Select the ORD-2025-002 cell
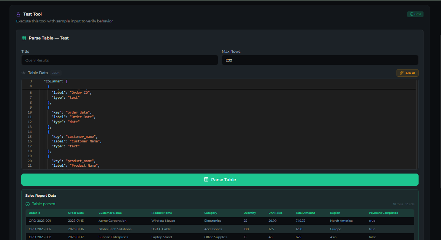Image resolution: width=441 pixels, height=240 pixels. tap(40, 229)
